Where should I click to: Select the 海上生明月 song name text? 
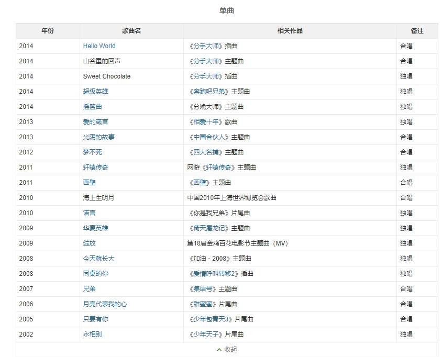point(98,198)
